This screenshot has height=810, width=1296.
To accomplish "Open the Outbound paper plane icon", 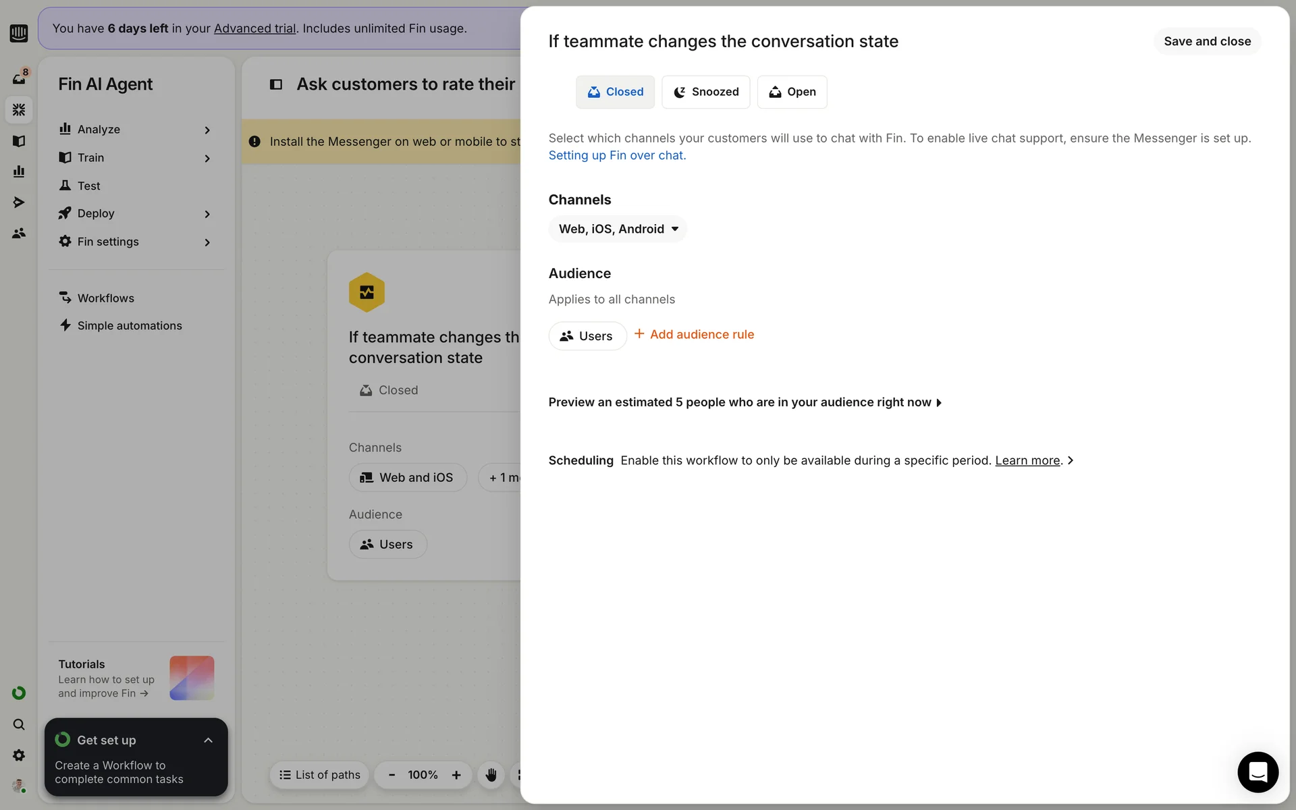I will tap(19, 202).
